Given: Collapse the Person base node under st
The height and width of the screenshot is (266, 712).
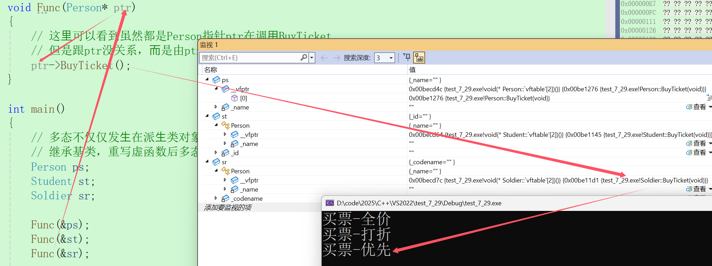Looking at the screenshot, I should (216, 125).
